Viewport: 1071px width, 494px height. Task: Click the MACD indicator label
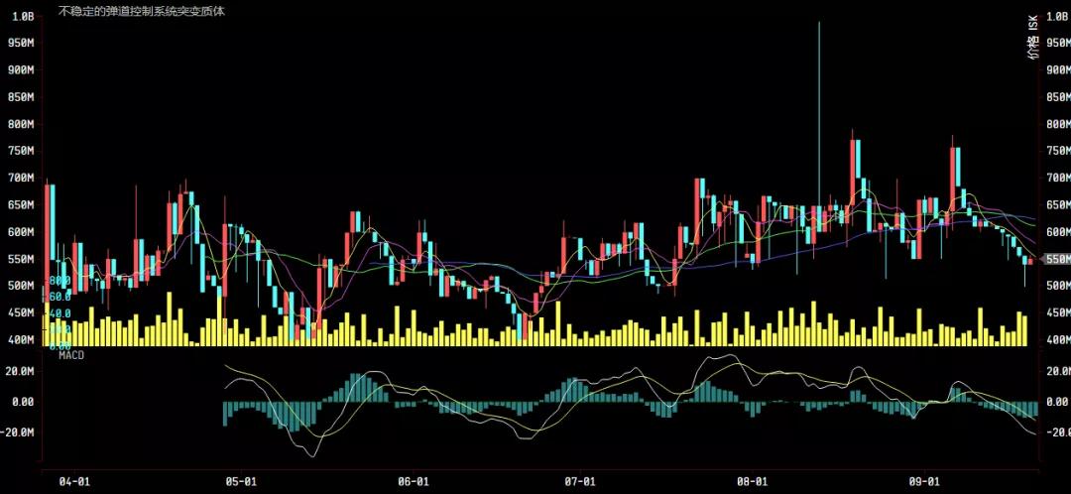71,355
